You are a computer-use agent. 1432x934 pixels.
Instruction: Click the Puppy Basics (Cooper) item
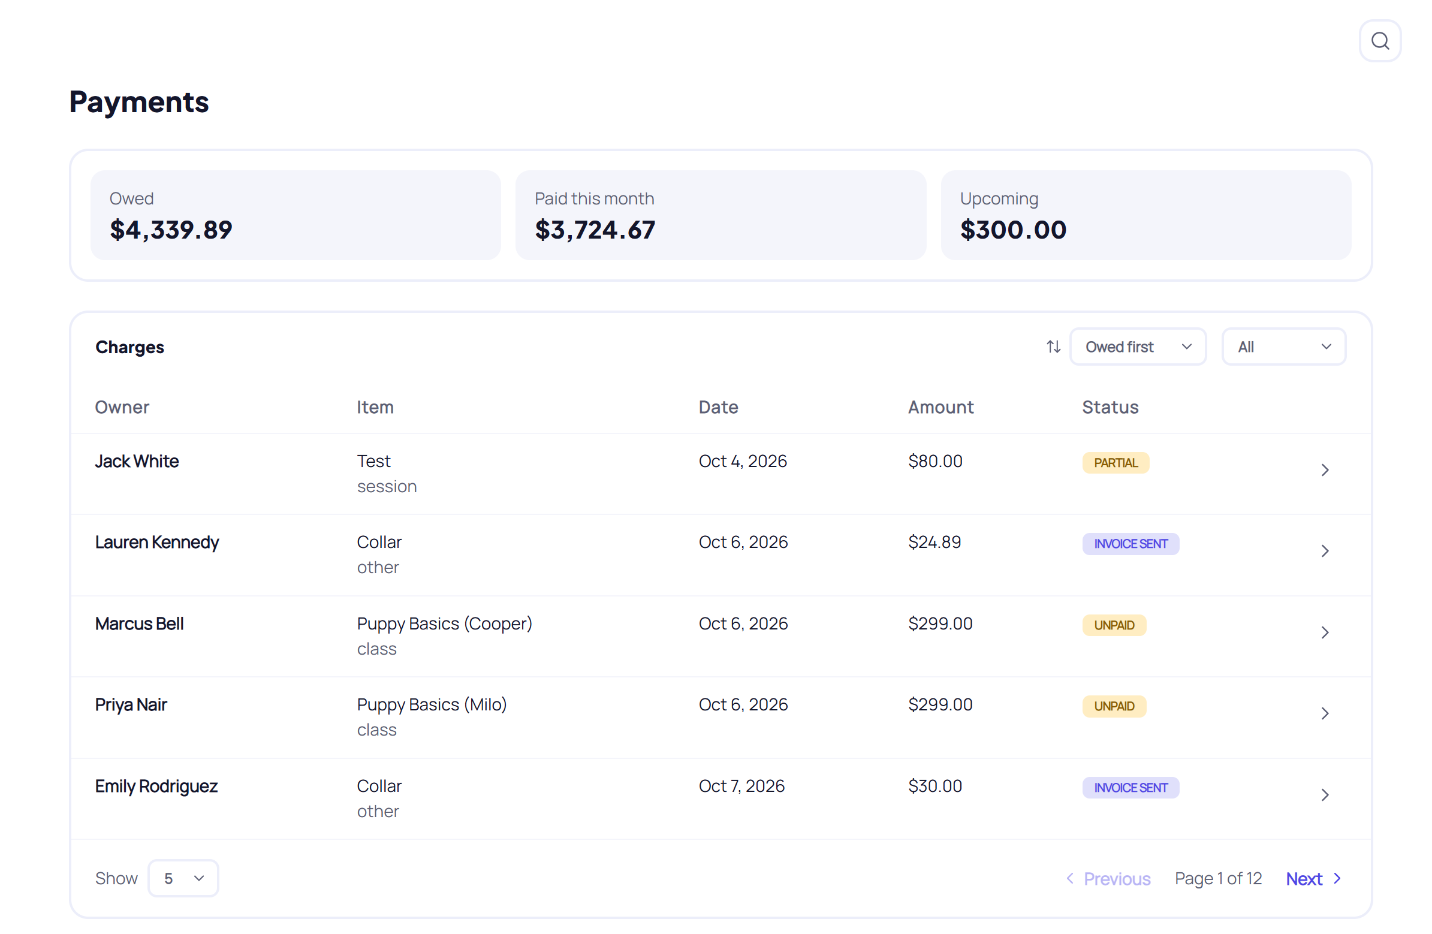445,623
